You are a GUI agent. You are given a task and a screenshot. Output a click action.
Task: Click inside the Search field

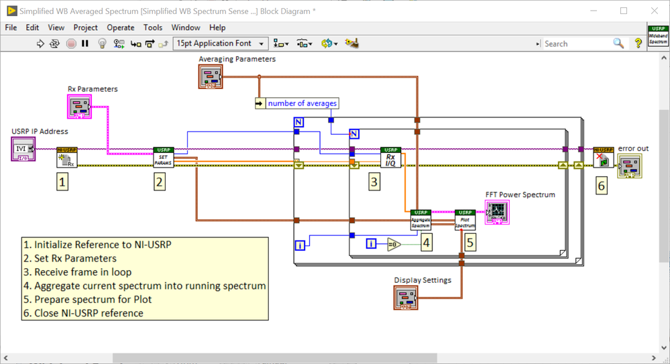(577, 44)
